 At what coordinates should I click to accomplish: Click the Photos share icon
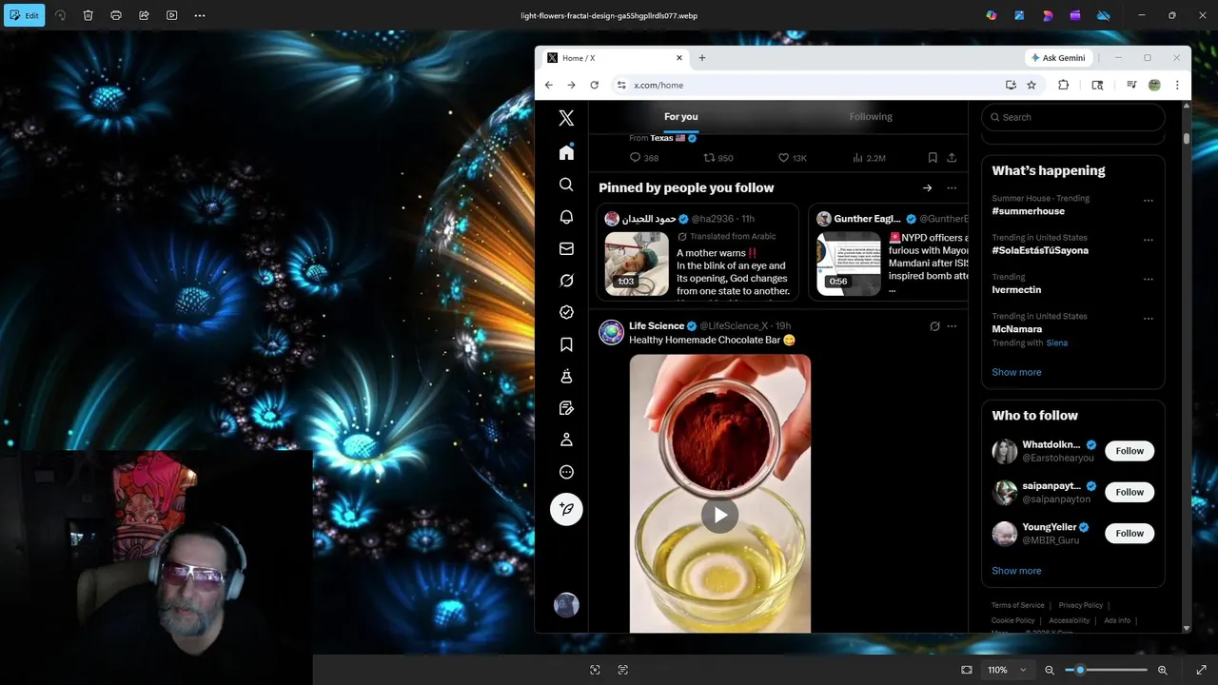144,15
